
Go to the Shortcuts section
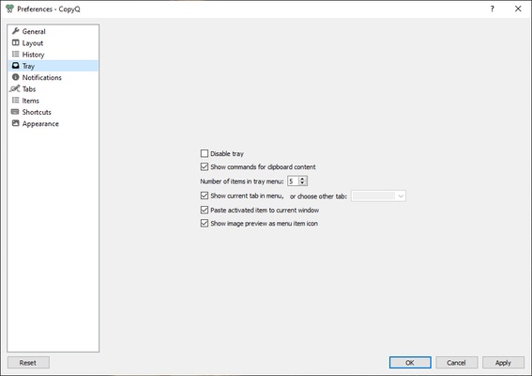click(x=53, y=112)
